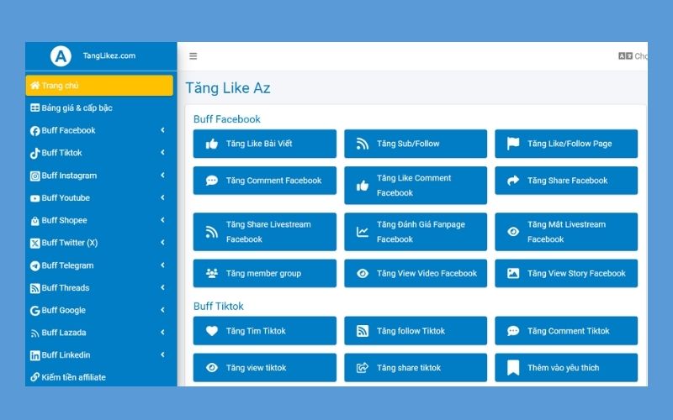Click the Facebook icon in the sidebar

pos(34,131)
